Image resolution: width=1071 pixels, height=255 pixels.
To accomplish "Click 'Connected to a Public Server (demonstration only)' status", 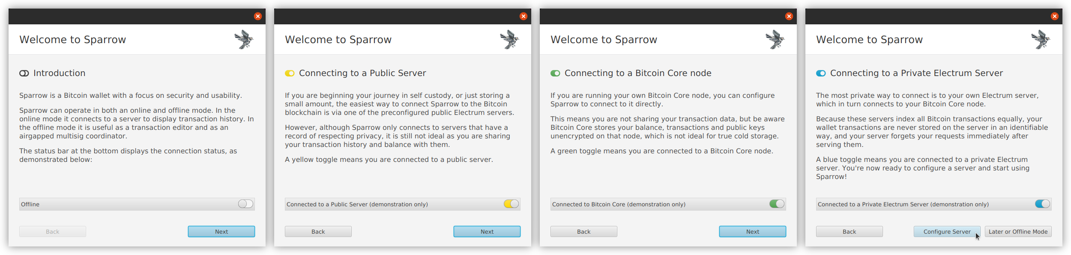I will click(357, 205).
